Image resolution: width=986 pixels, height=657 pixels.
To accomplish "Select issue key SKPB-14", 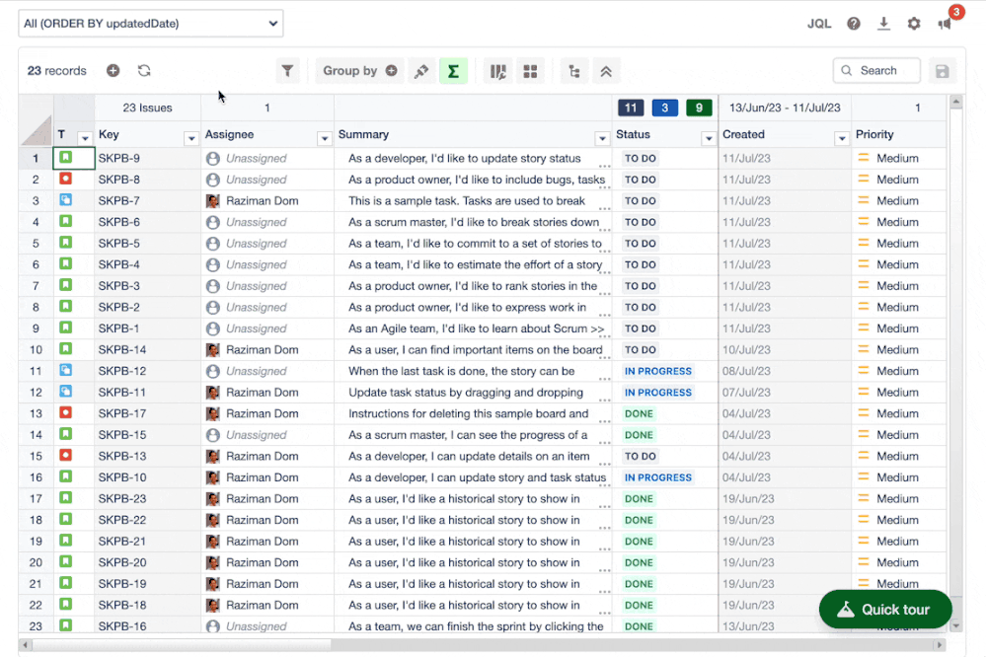I will (x=122, y=349).
